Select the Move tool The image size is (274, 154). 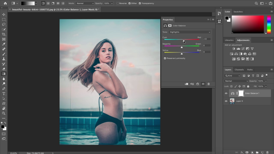coord(4,14)
